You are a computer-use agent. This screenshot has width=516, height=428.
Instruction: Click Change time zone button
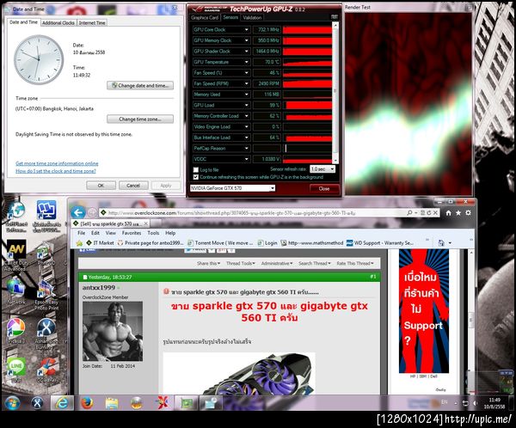(x=140, y=119)
